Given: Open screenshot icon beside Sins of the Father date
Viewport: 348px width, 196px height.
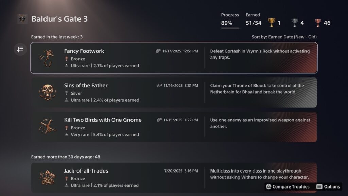Looking at the screenshot, I should [159, 85].
